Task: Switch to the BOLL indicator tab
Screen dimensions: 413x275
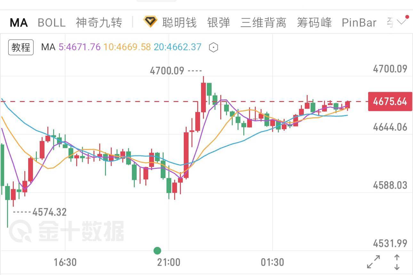Action: (52, 23)
